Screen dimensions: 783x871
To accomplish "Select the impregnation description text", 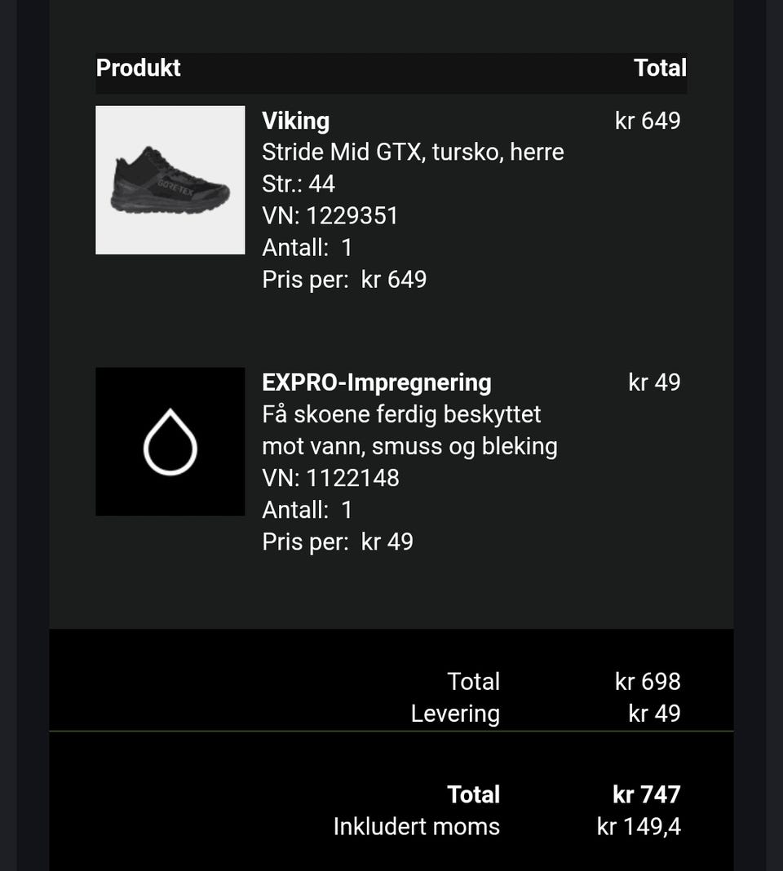I will [409, 430].
